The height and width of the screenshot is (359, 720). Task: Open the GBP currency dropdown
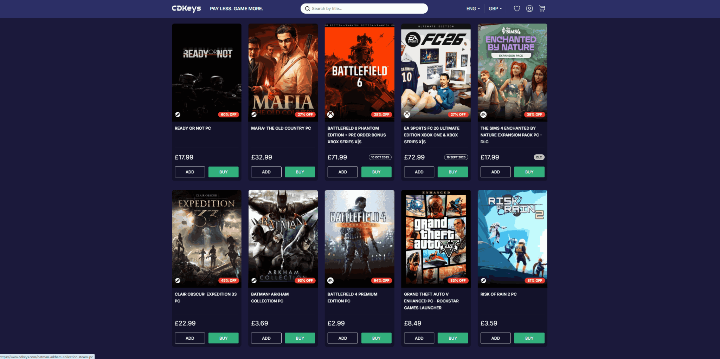tap(495, 8)
